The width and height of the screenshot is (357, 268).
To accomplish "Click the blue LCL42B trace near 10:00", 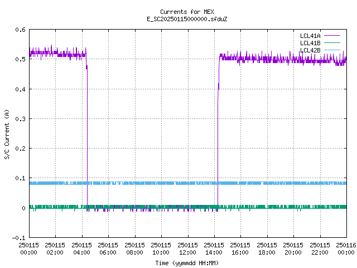I will point(161,183).
